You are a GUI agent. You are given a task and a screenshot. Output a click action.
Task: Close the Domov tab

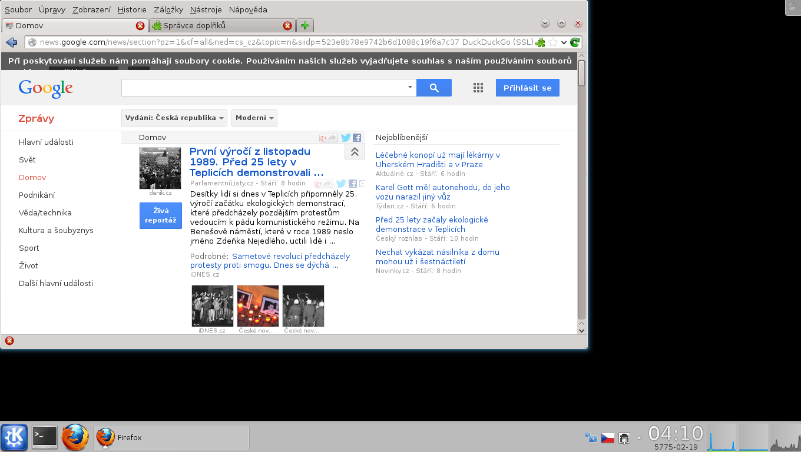(x=140, y=25)
